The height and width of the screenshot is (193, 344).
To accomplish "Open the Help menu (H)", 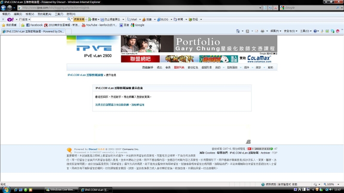I will click(71, 14).
